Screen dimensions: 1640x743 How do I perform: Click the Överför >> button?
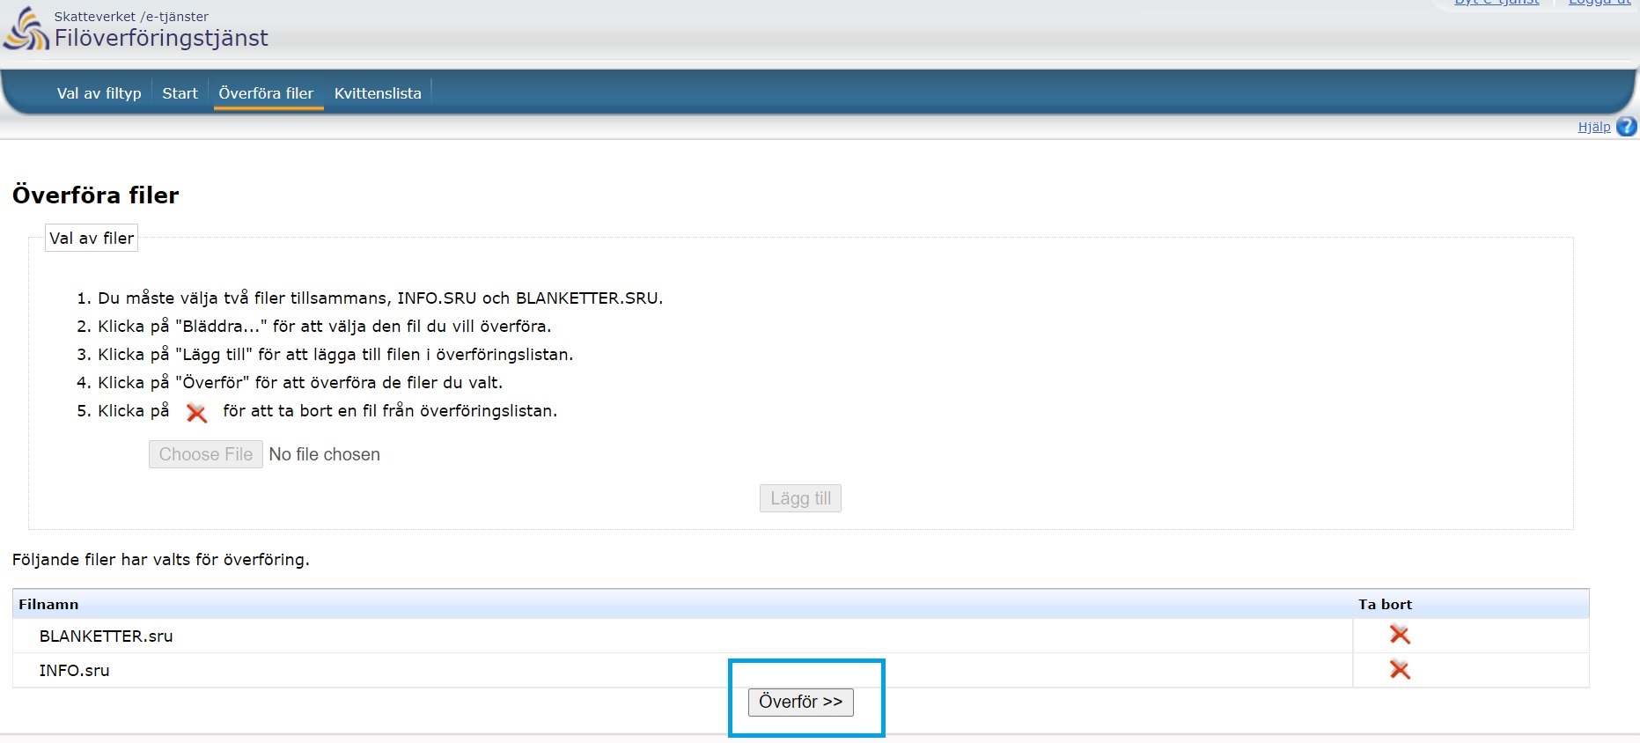801,702
